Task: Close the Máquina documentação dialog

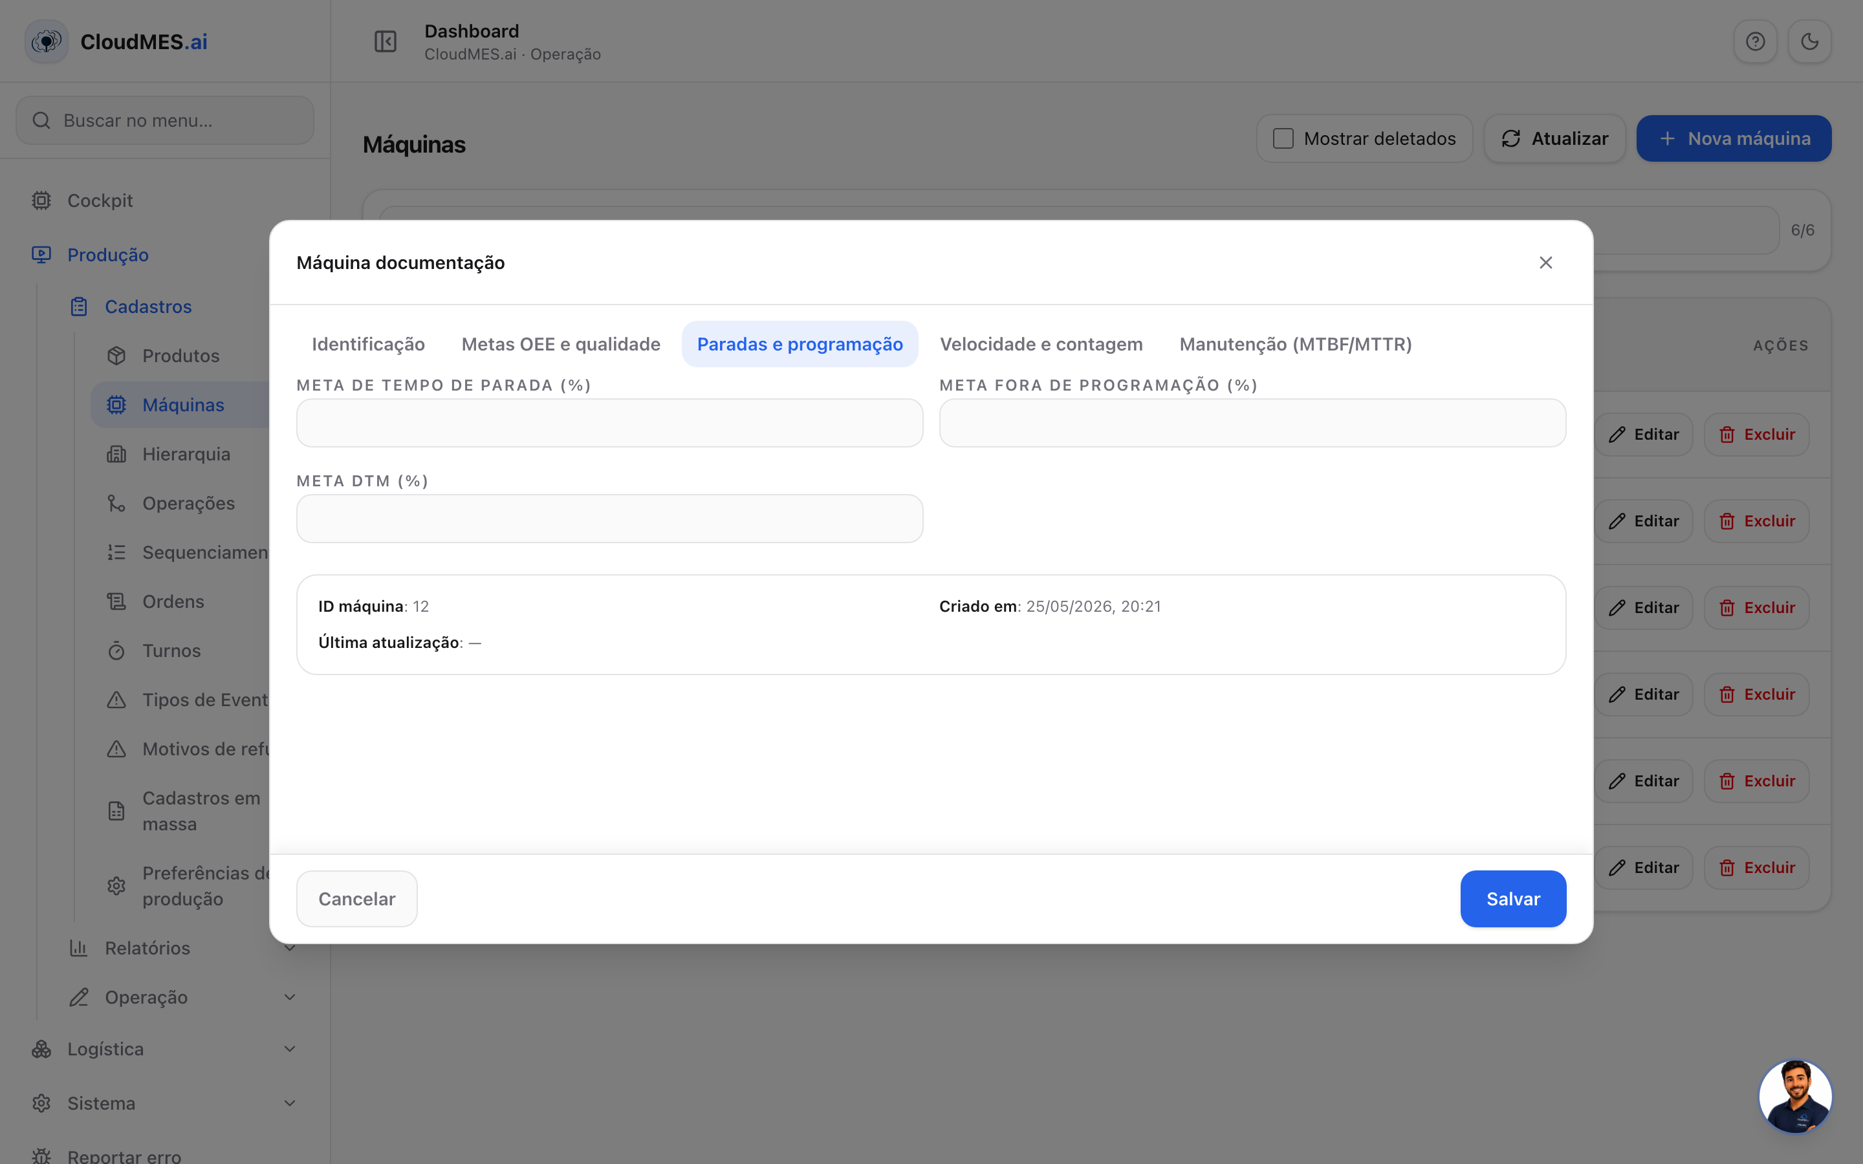Action: pos(1545,263)
